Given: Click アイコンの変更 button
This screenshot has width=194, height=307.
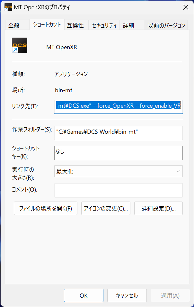Looking at the screenshot, I should (x=106, y=208).
